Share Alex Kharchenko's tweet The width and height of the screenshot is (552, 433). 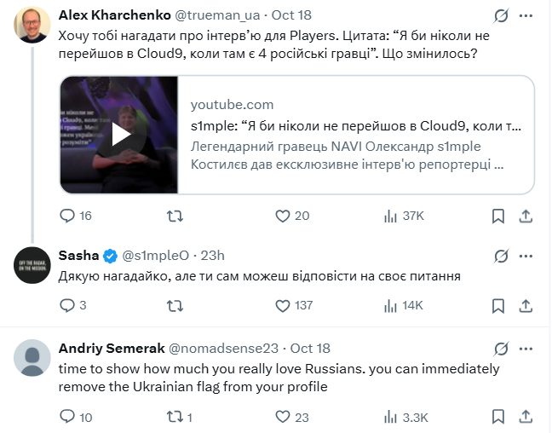[x=526, y=216]
